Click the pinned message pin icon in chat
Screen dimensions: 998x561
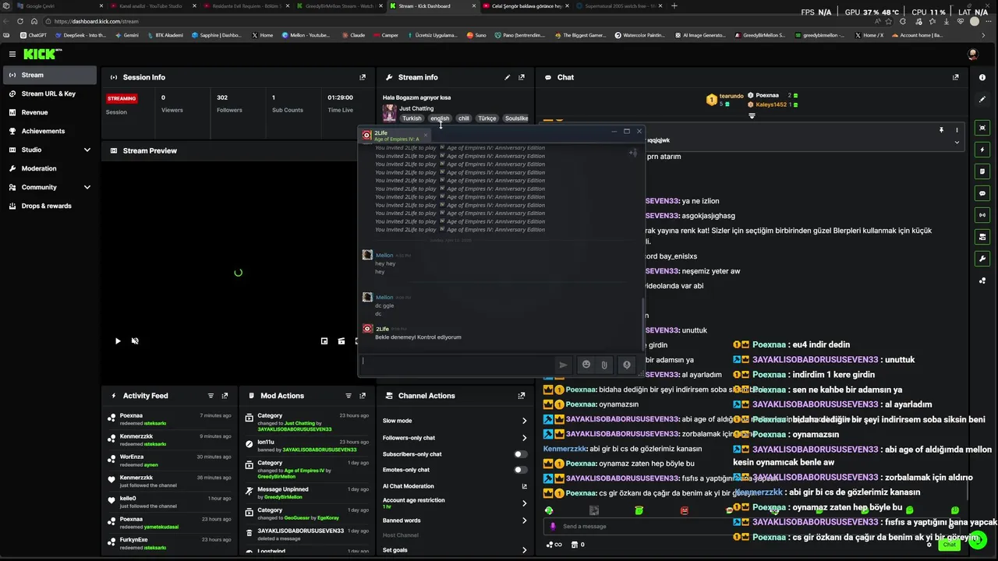click(x=941, y=130)
